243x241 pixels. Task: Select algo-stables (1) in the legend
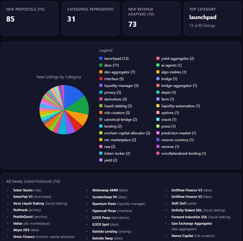[x=172, y=72]
